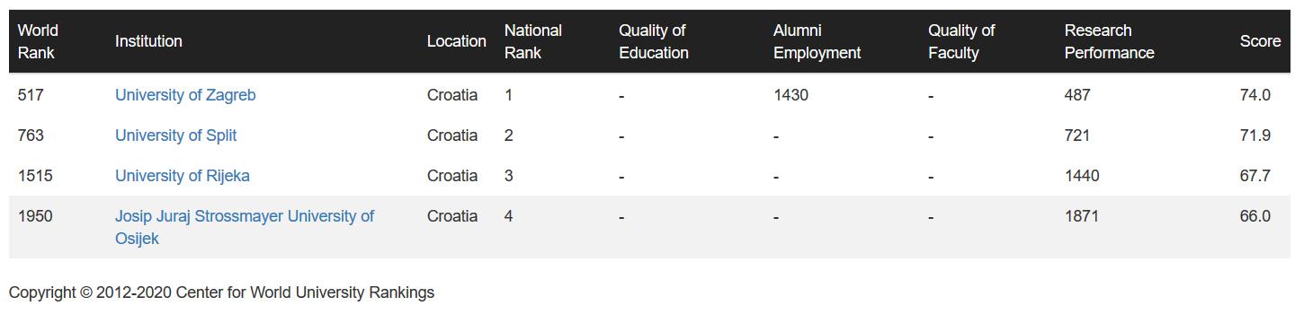1295x323 pixels.
Task: Click the Score column header
Action: (1260, 41)
